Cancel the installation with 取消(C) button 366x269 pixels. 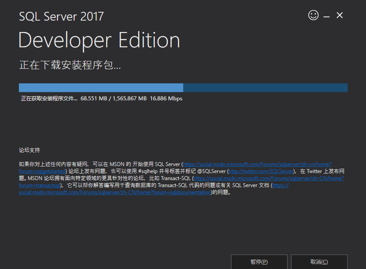[319, 262]
